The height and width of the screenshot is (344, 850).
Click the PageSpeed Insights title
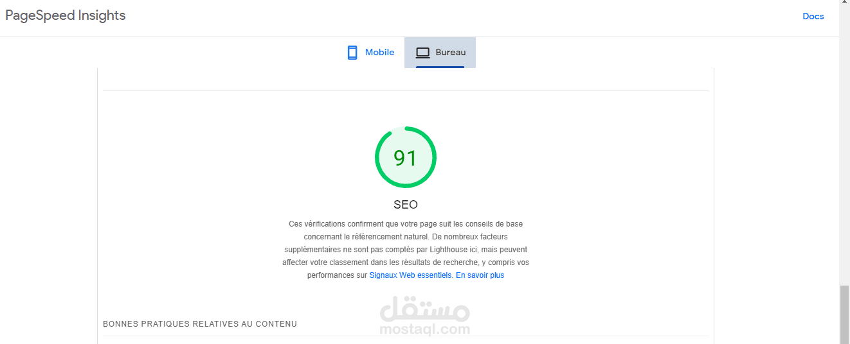[66, 15]
